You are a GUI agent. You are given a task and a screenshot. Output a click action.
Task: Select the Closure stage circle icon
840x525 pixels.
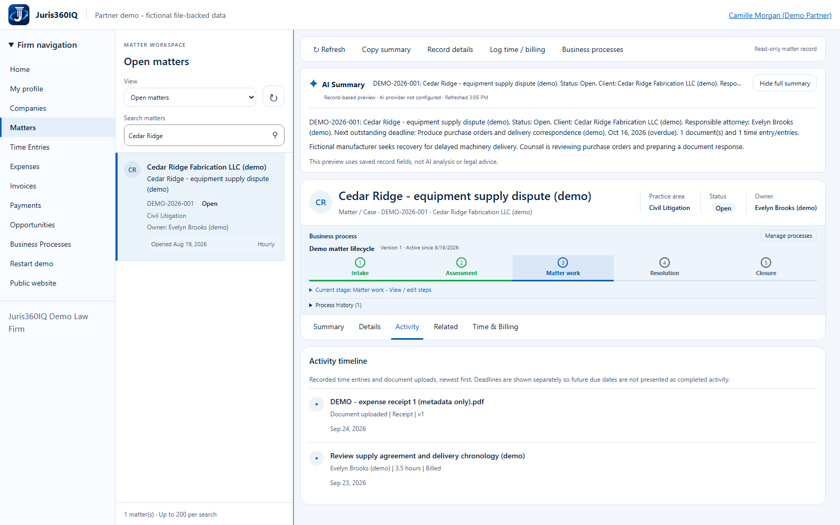click(766, 262)
